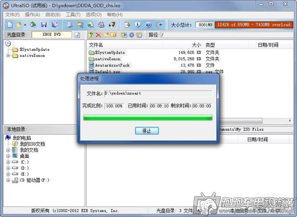Click the 路径 path input field

pyautogui.click(x=227, y=35)
